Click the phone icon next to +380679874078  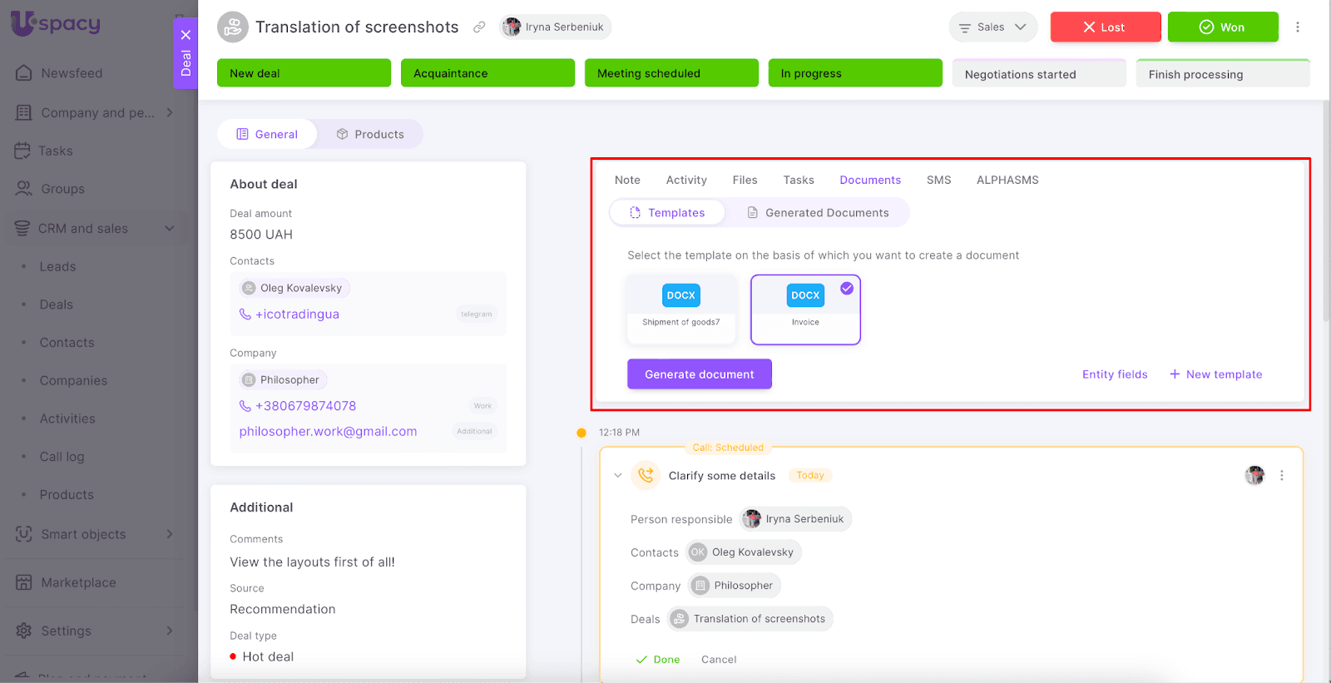click(245, 406)
